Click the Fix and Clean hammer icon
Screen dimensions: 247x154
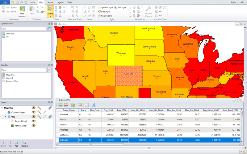pyautogui.click(x=148, y=9)
